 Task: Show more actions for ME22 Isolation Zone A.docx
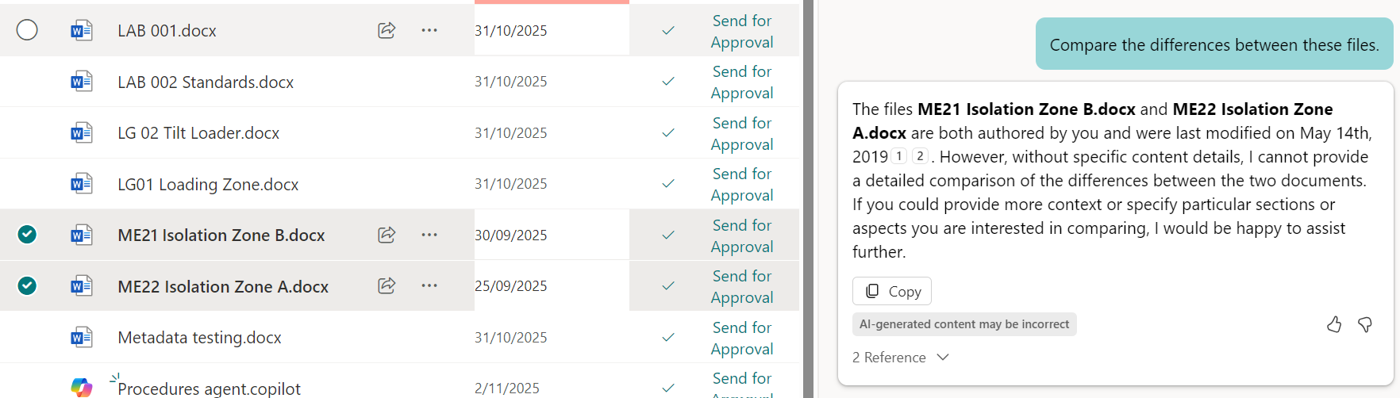(429, 285)
